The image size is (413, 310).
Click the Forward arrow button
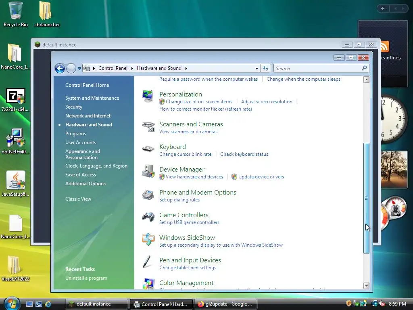[x=71, y=69]
